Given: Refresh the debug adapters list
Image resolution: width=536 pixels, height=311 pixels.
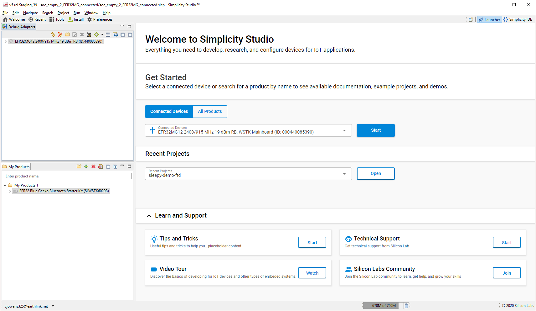Looking at the screenshot, I should [x=53, y=34].
